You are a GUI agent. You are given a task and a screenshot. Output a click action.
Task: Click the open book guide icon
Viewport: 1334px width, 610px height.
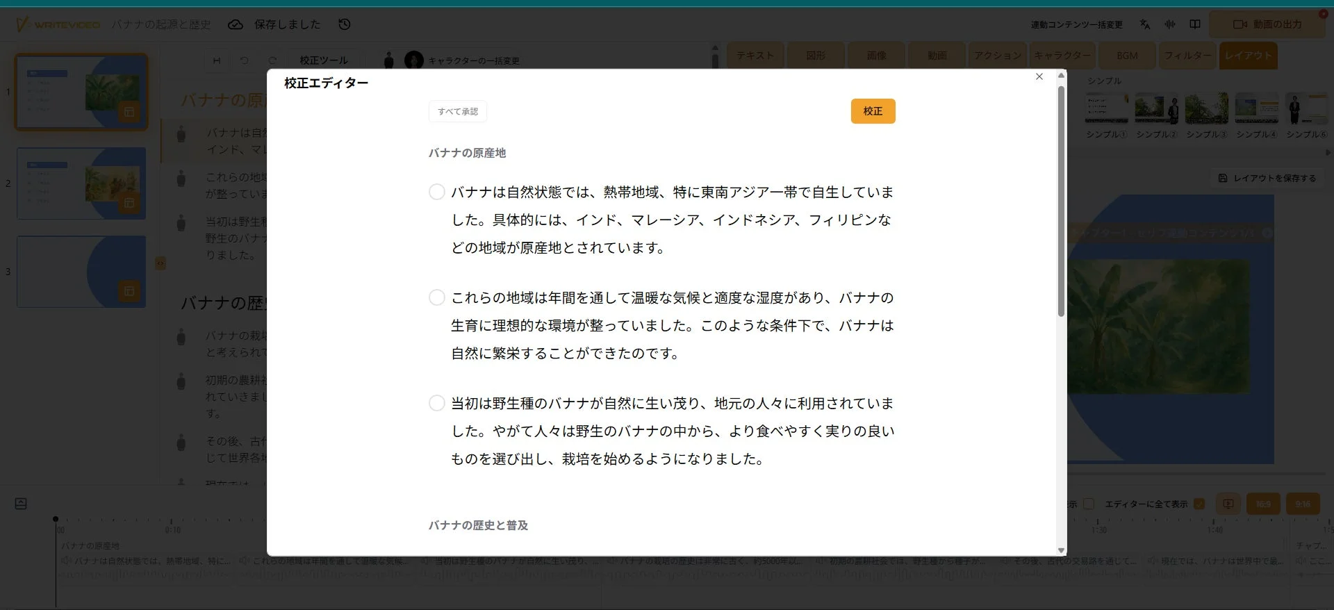click(1195, 24)
